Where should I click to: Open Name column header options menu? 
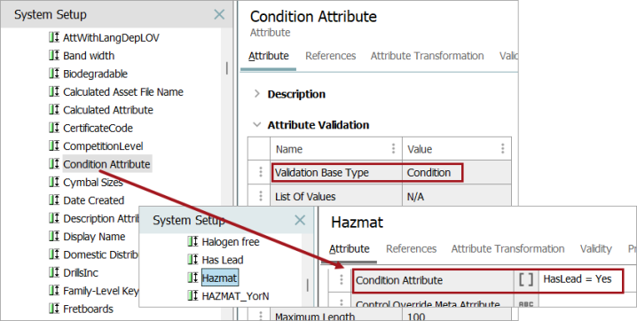(x=393, y=148)
